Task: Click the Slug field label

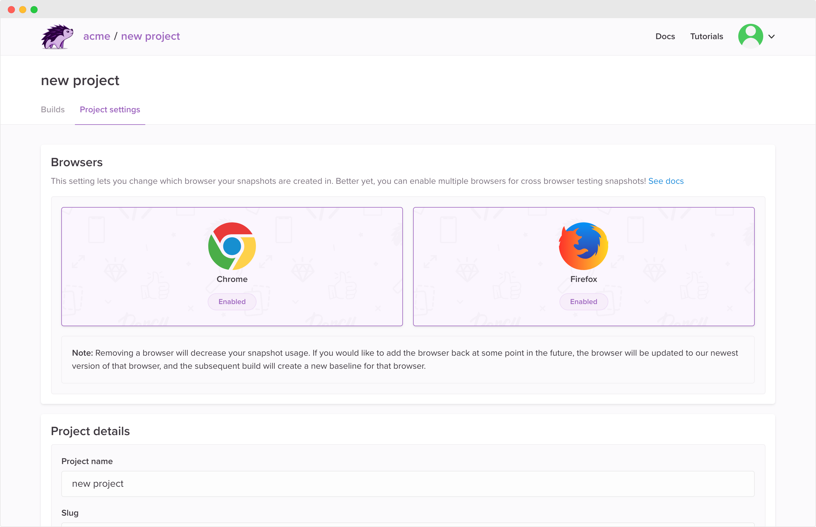Action: 70,513
